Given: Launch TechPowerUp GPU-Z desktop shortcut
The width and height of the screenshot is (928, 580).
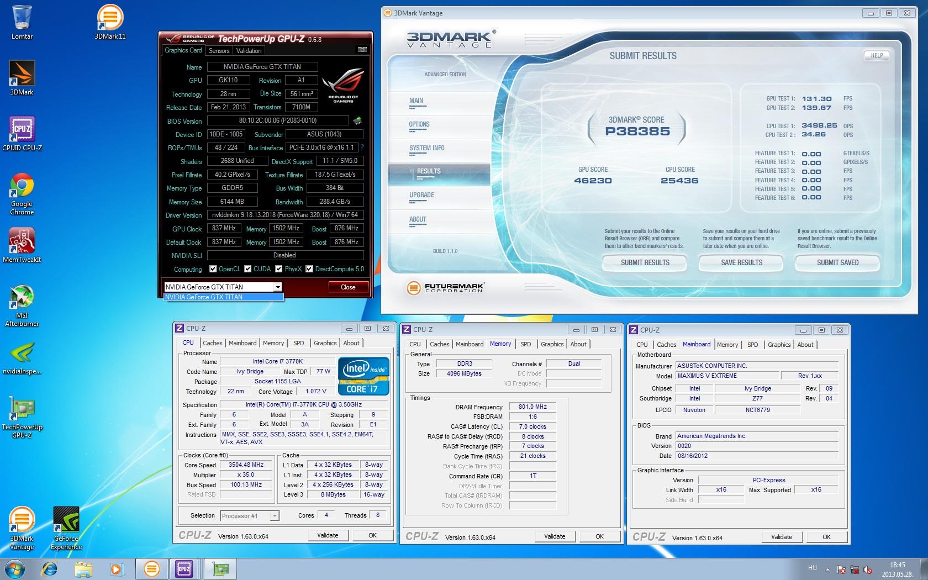Looking at the screenshot, I should point(22,417).
